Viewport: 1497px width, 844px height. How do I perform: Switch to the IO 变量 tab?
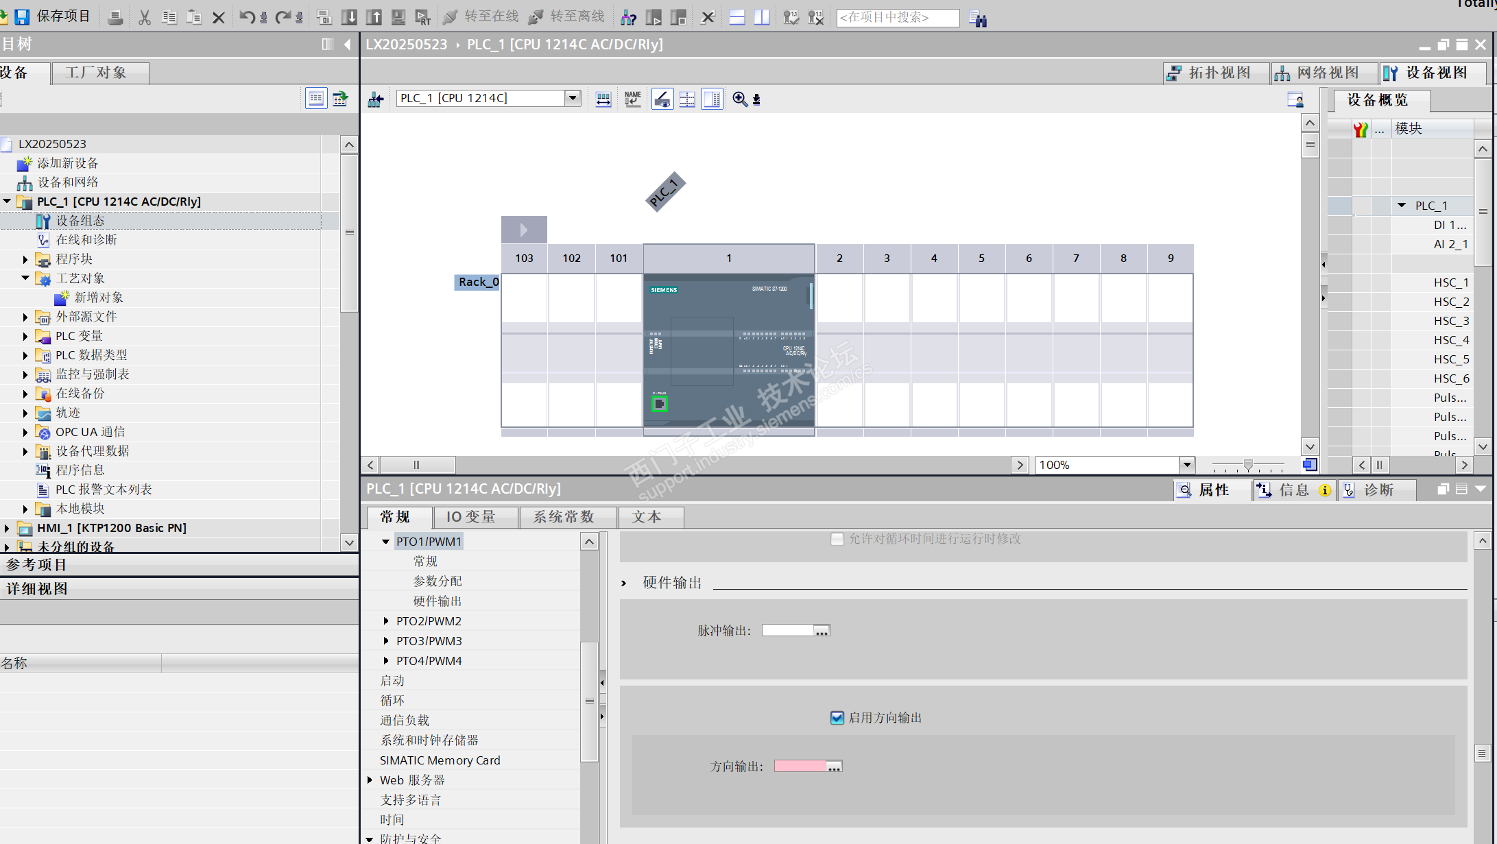(471, 517)
